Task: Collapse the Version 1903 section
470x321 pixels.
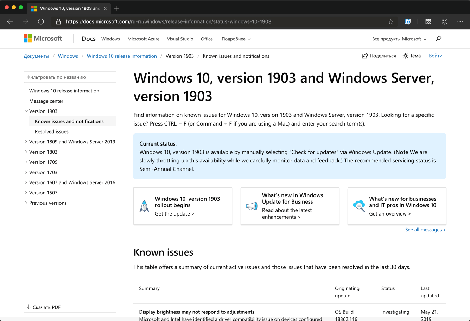Action: pyautogui.click(x=26, y=111)
